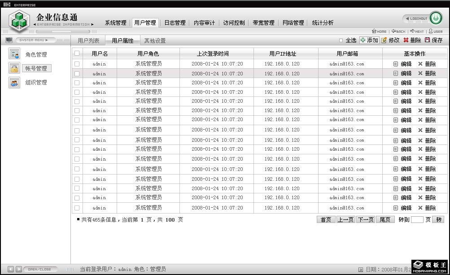Click the 转 go button

[438, 220]
